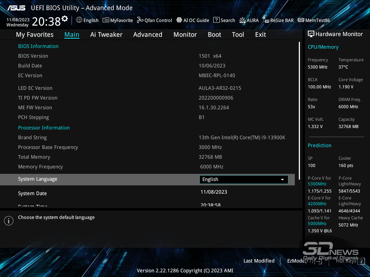Screen dimensions: 370x277
Task: Click ME FW Version value 16.1.30.2264
Action: pos(214,107)
